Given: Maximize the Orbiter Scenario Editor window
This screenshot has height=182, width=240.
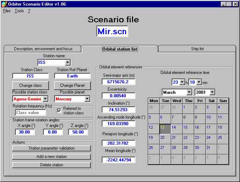Looking at the screenshot, I should tap(229, 4).
